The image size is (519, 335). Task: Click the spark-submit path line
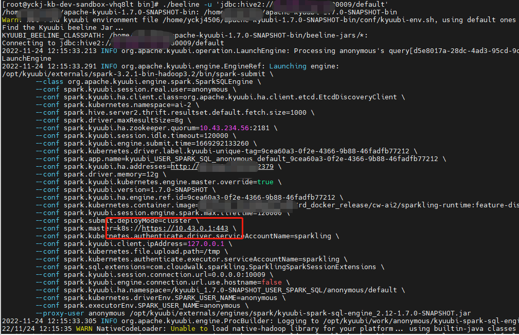pyautogui.click(x=138, y=74)
